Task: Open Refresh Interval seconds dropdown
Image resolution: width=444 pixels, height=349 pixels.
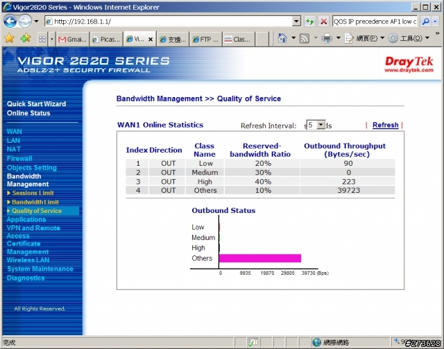Action: (x=316, y=125)
